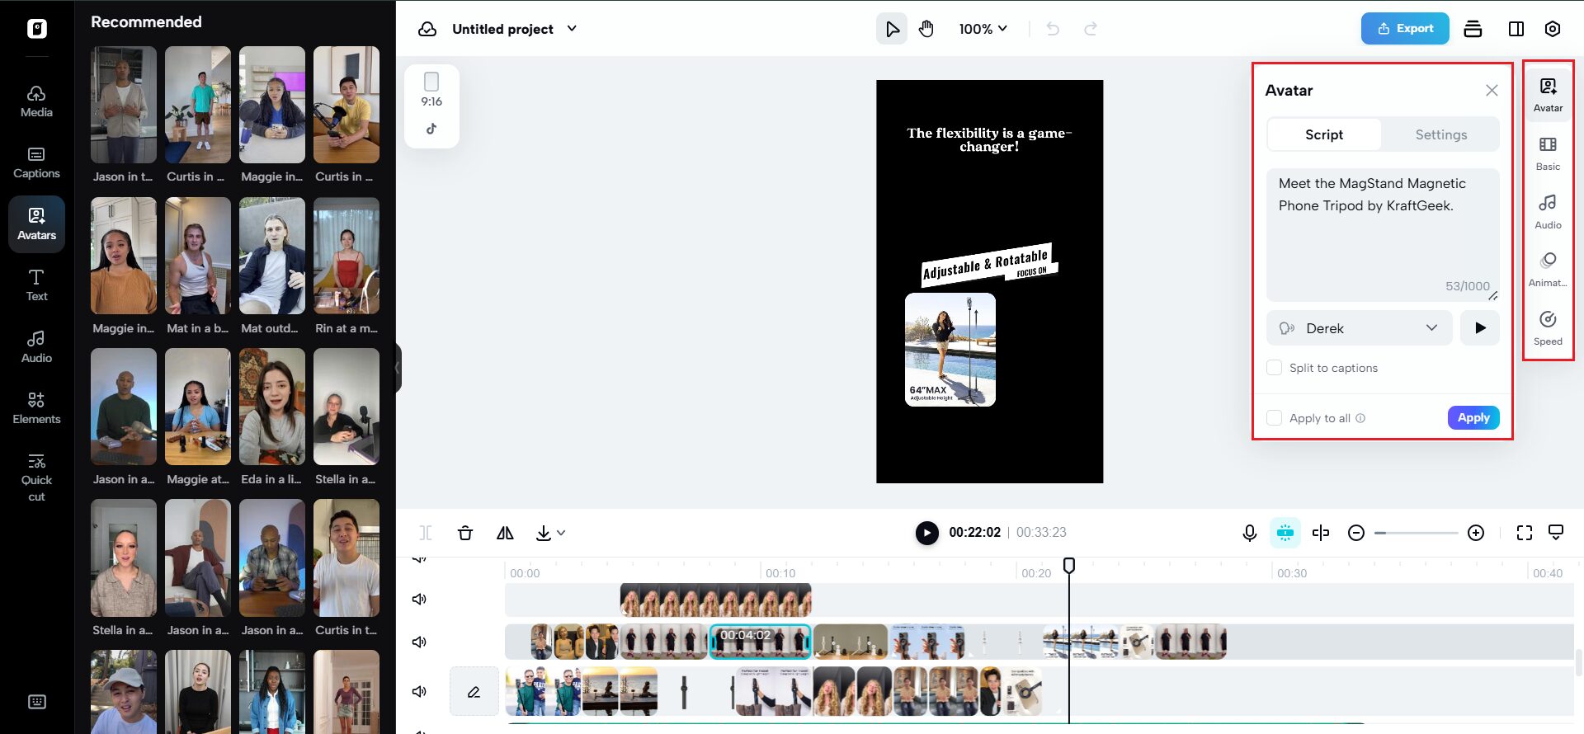Select Avatar in right toolbar
Viewport: 1584px width, 734px height.
1548,95
